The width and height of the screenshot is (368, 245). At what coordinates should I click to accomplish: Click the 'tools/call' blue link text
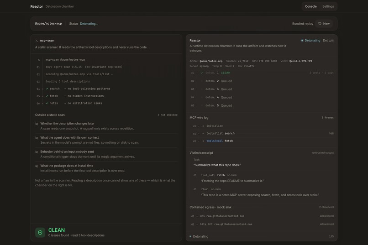click(215, 141)
